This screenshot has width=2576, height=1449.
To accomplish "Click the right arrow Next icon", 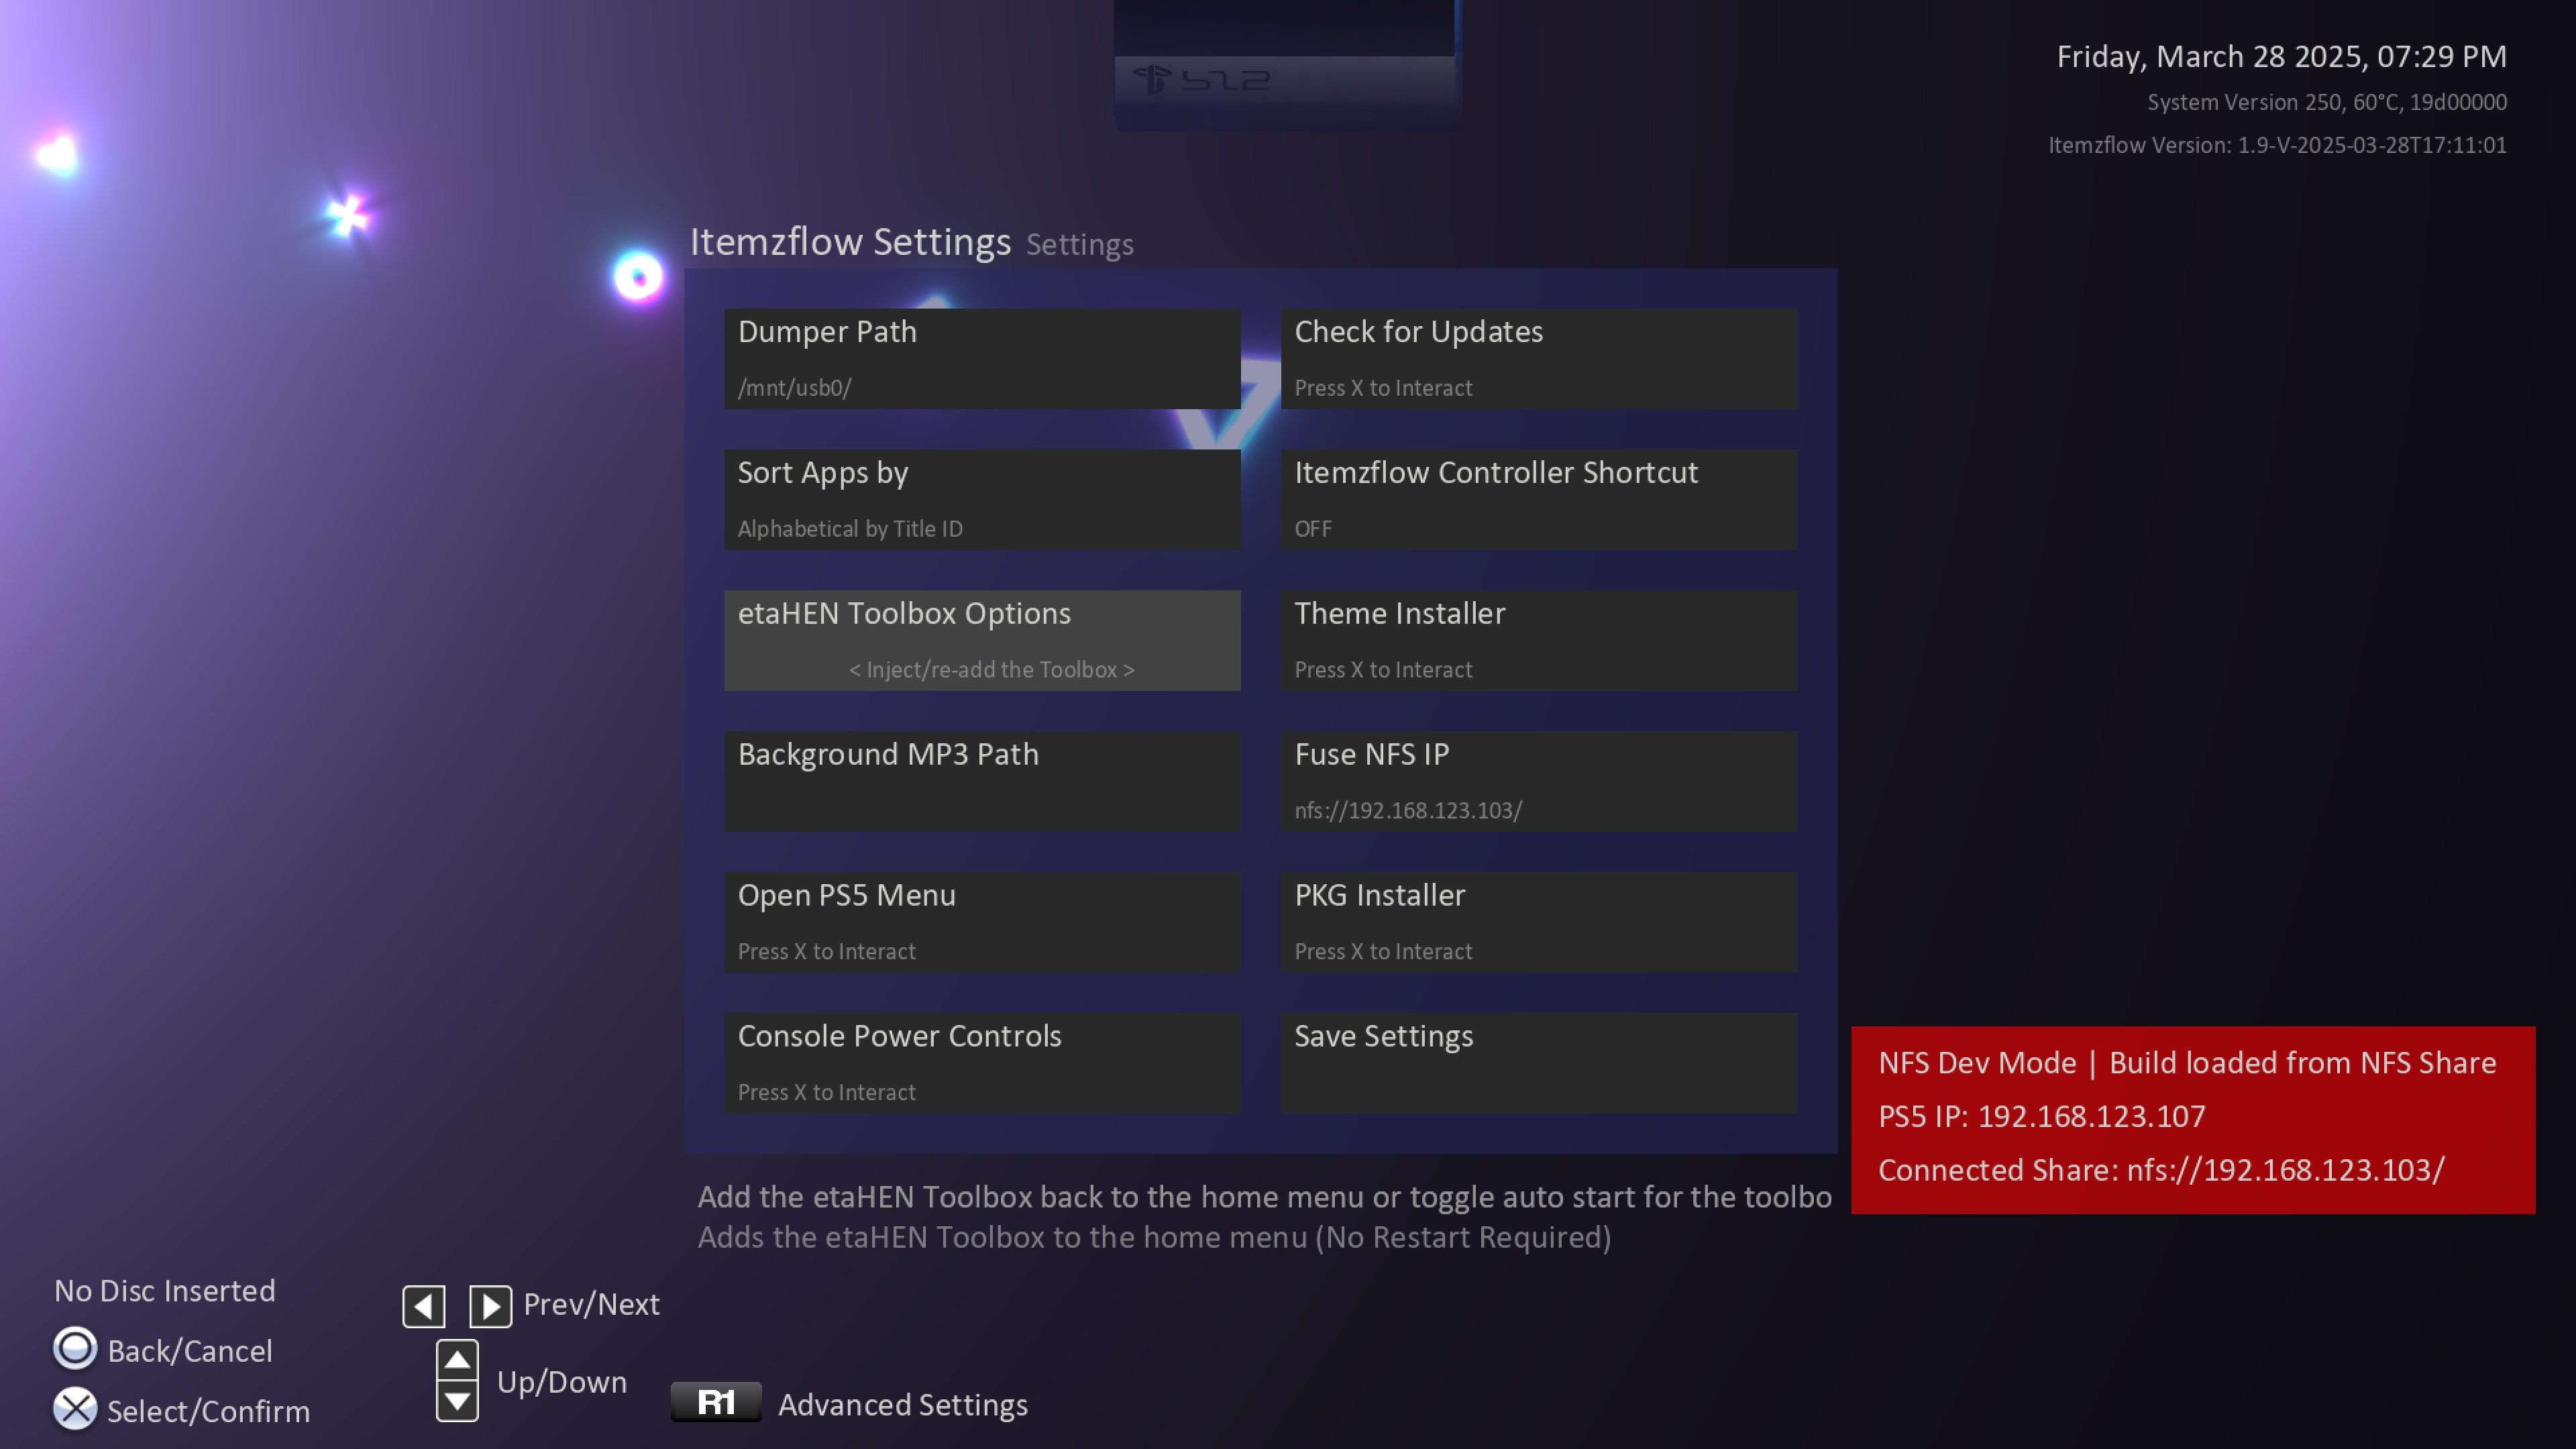I will pyautogui.click(x=491, y=1306).
